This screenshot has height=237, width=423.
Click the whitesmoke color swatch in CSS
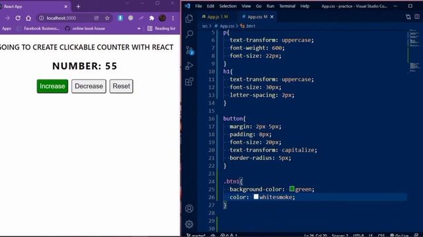(256, 197)
